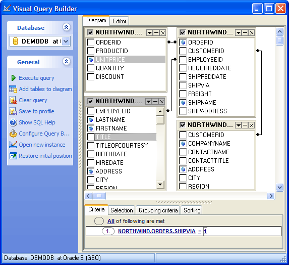This screenshot has width=289, height=265.
Task: Minimize the order details table with UNITPRICE
Action: [156, 33]
